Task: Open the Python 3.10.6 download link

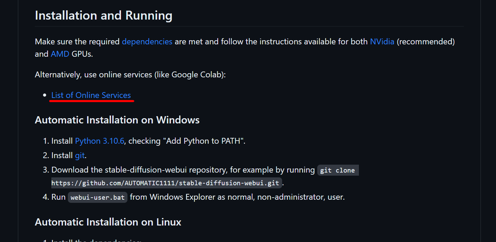Action: (x=100, y=141)
